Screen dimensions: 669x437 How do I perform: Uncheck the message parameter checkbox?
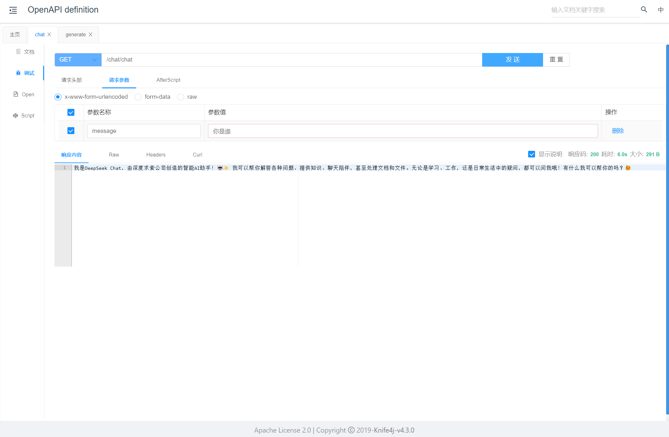point(71,131)
